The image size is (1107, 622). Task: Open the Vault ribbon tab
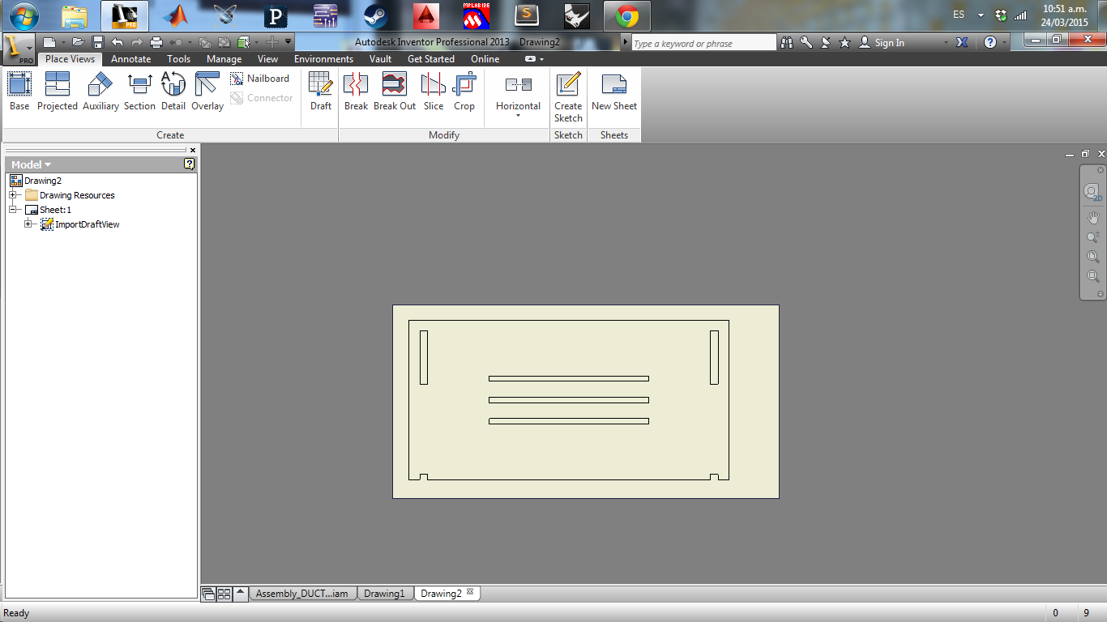coord(380,59)
